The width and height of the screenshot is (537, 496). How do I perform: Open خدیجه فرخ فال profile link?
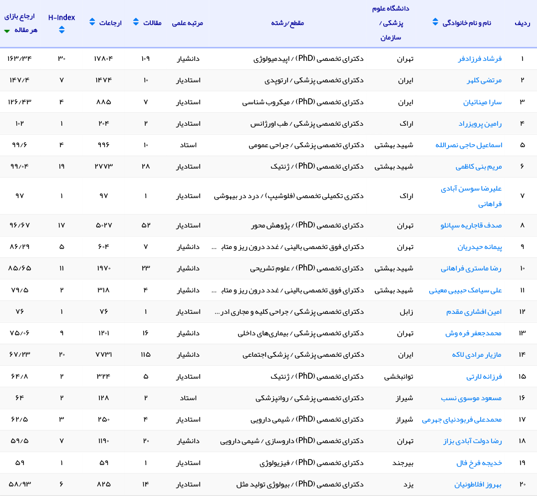point(479,463)
